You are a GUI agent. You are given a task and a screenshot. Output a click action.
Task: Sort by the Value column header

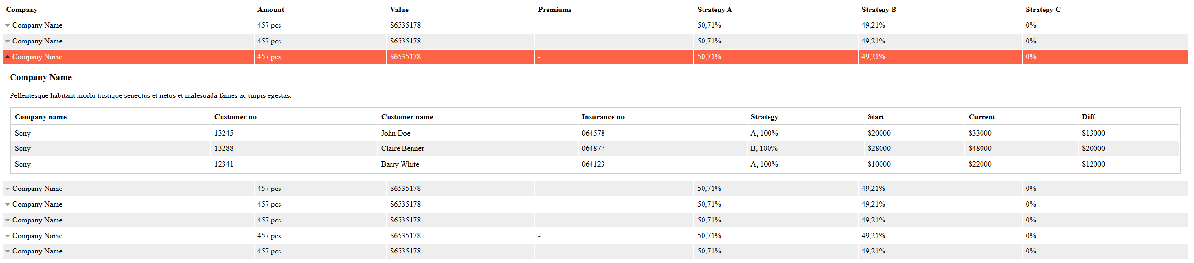[x=399, y=10]
